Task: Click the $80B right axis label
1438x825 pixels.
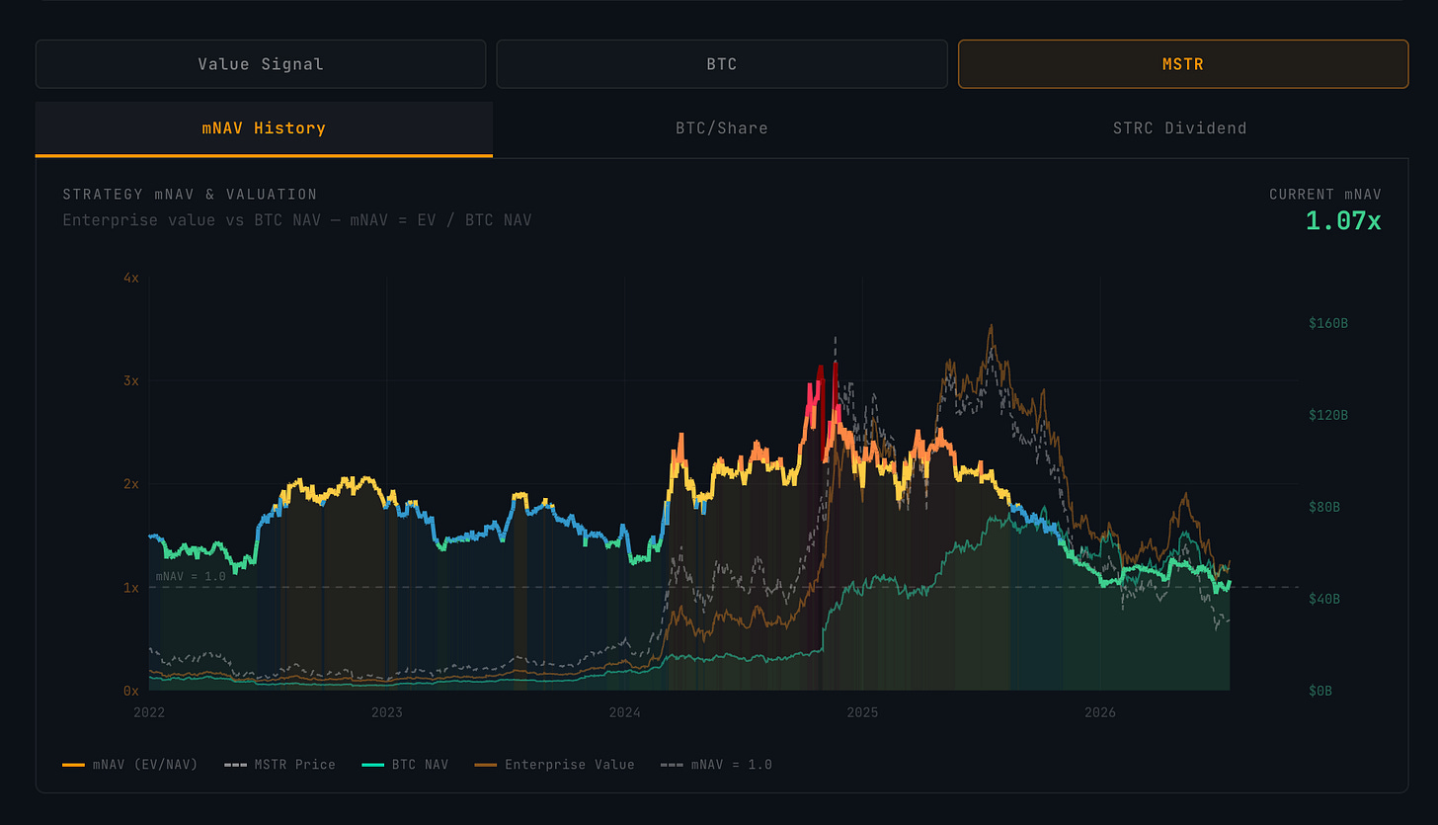Action: (x=1324, y=507)
